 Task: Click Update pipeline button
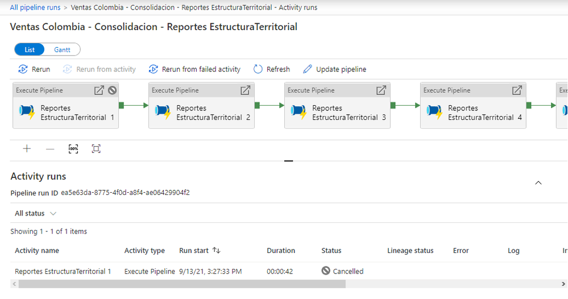click(x=335, y=69)
